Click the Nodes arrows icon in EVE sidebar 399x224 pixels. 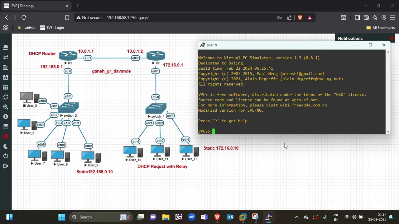[x=6, y=57]
